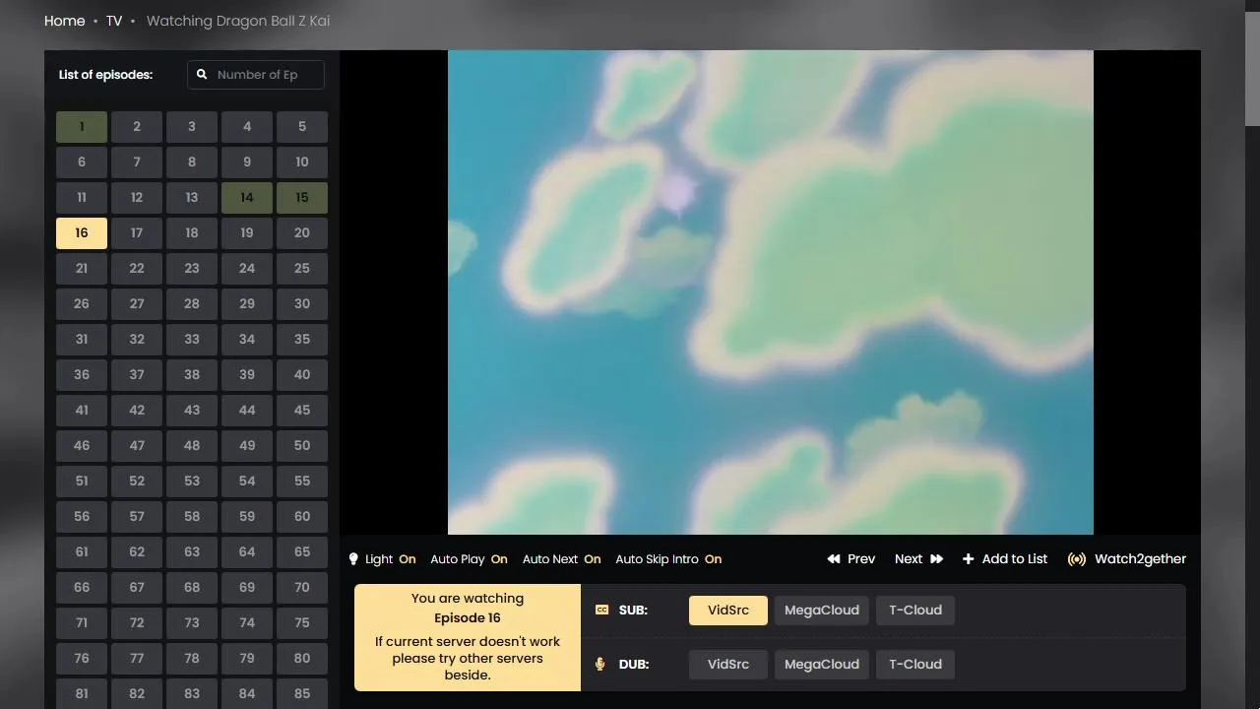This screenshot has width=1260, height=709.
Task: Open episode 80
Action: (302, 658)
